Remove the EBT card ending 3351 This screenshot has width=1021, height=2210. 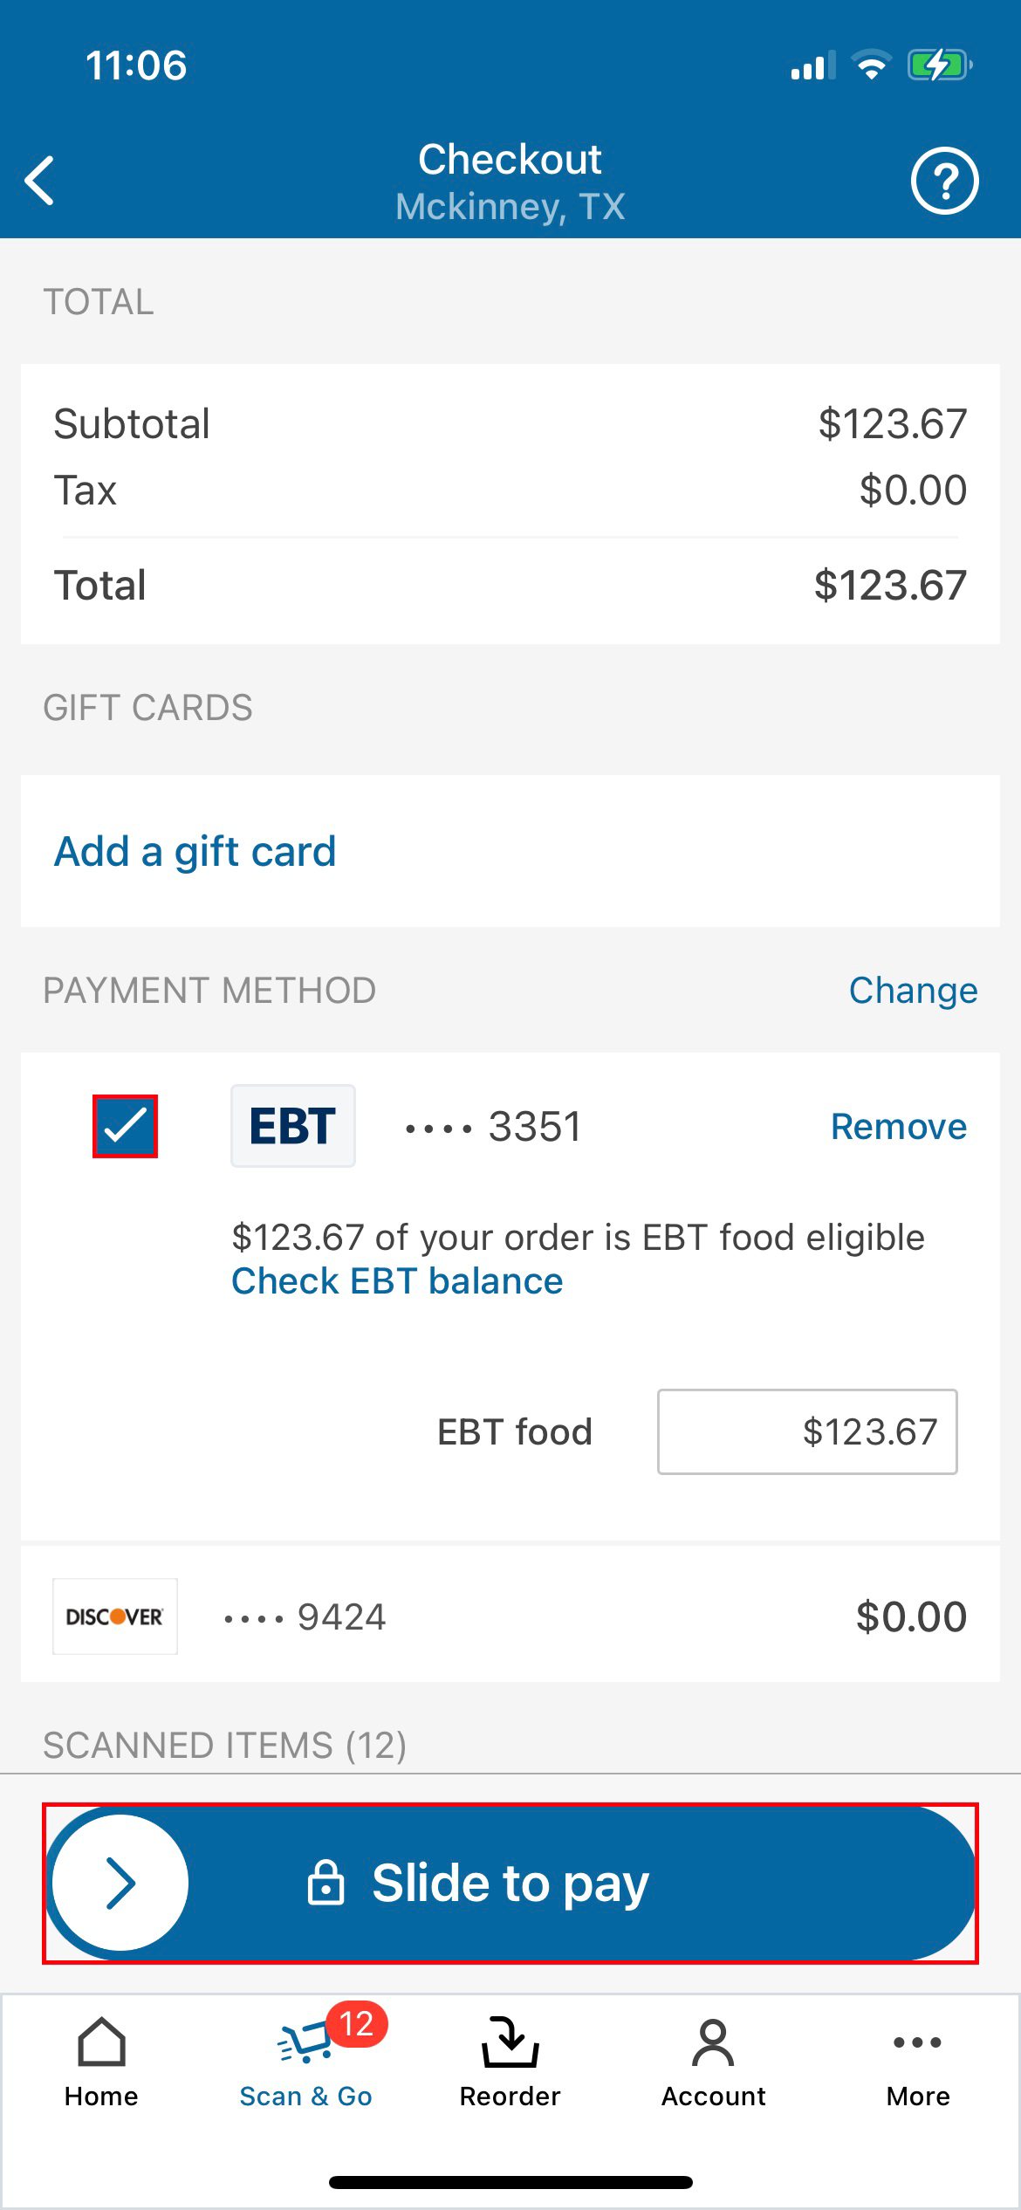coord(898,1127)
